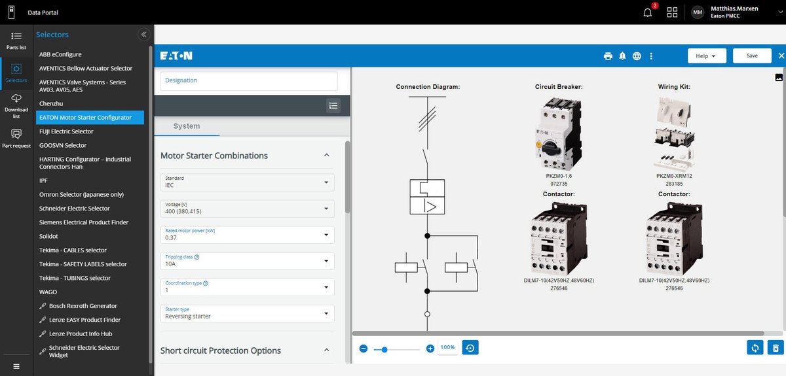The height and width of the screenshot is (376, 786).
Task: Click the print icon in Eaton header
Action: 608,56
